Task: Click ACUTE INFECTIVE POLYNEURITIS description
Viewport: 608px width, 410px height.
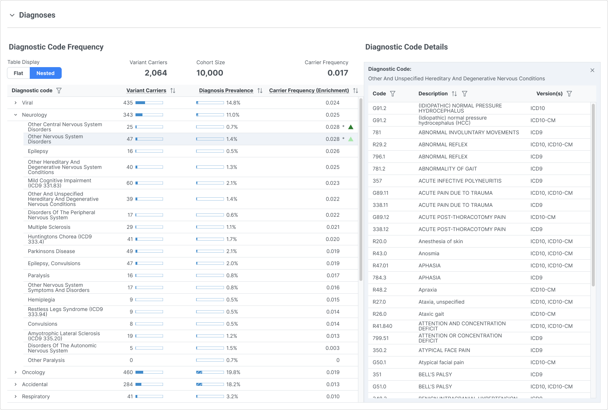Action: point(460,181)
